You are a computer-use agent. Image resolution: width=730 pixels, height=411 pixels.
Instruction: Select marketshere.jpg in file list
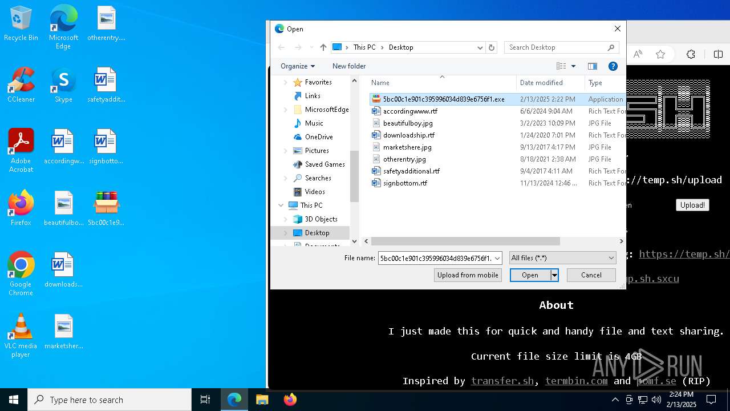click(x=407, y=147)
